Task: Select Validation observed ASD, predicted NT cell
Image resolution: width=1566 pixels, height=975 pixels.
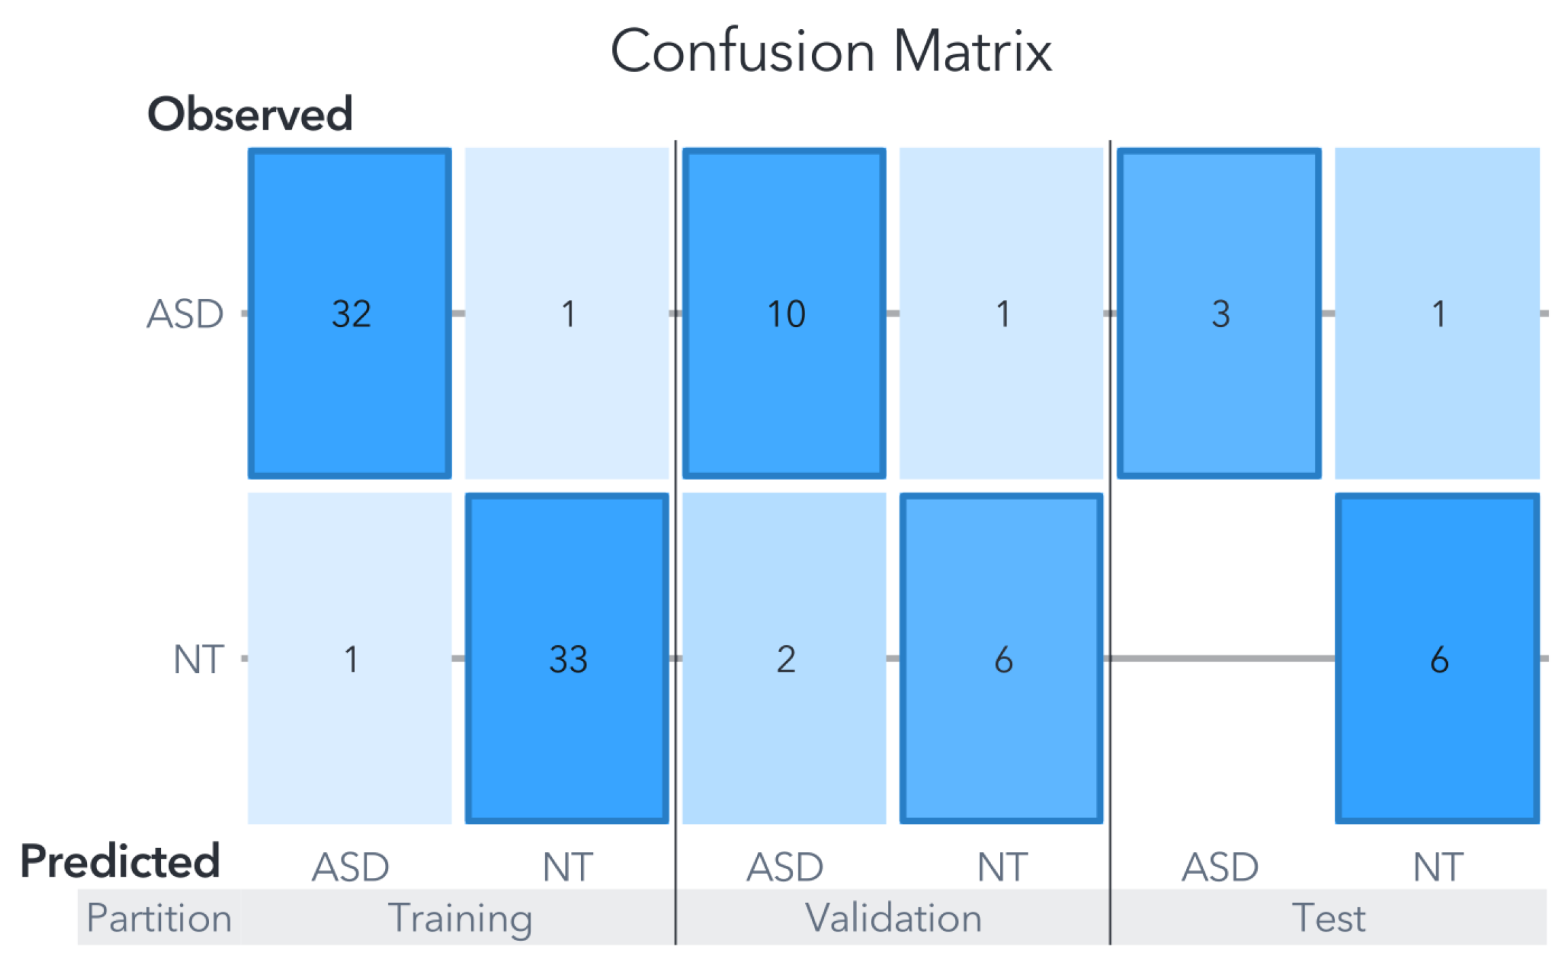Action: click(x=1001, y=313)
